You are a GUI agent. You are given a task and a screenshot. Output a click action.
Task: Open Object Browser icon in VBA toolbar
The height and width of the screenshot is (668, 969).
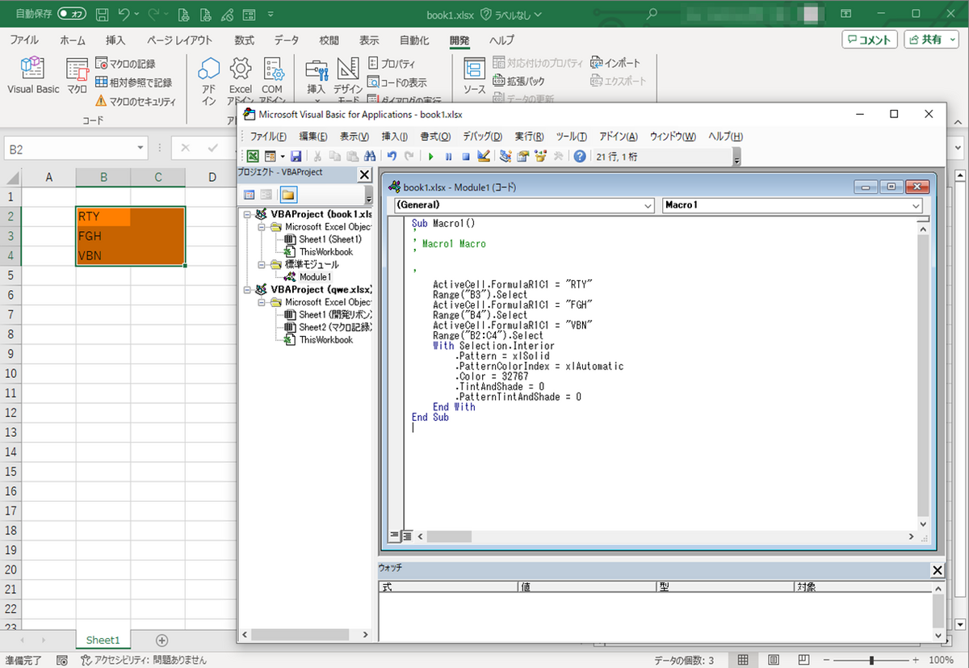(x=540, y=156)
